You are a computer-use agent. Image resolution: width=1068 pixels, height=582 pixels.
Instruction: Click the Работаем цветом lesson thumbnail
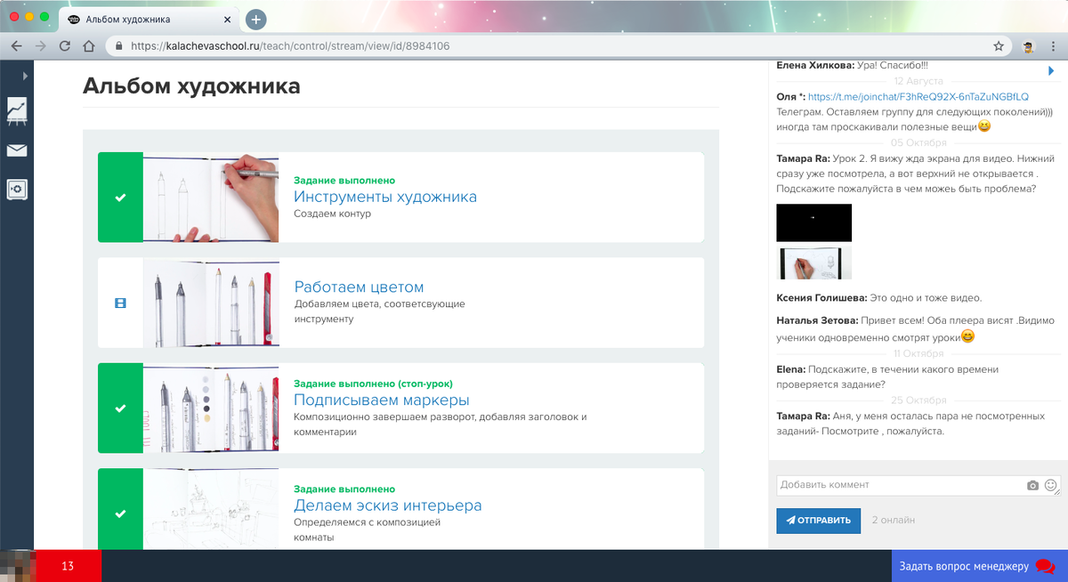[211, 303]
